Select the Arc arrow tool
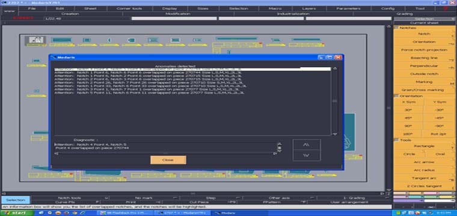Image resolution: width=457 pixels, height=216 pixels. click(x=424, y=162)
